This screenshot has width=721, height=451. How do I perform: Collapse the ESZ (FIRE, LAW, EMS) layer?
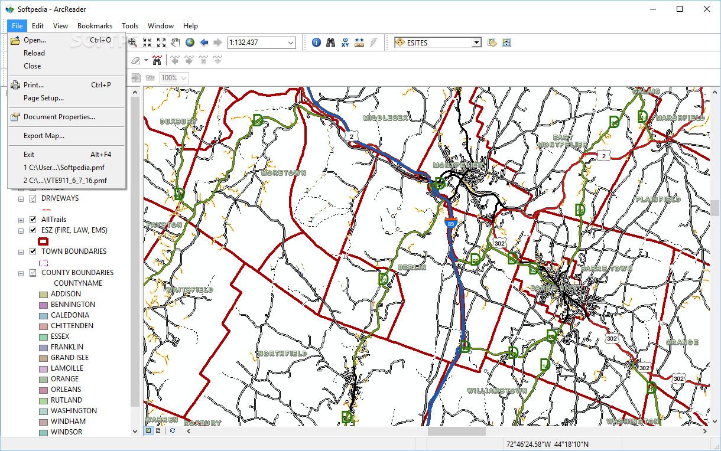(x=21, y=231)
